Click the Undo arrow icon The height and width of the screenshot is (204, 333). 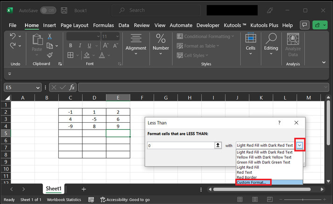pyautogui.click(x=13, y=36)
